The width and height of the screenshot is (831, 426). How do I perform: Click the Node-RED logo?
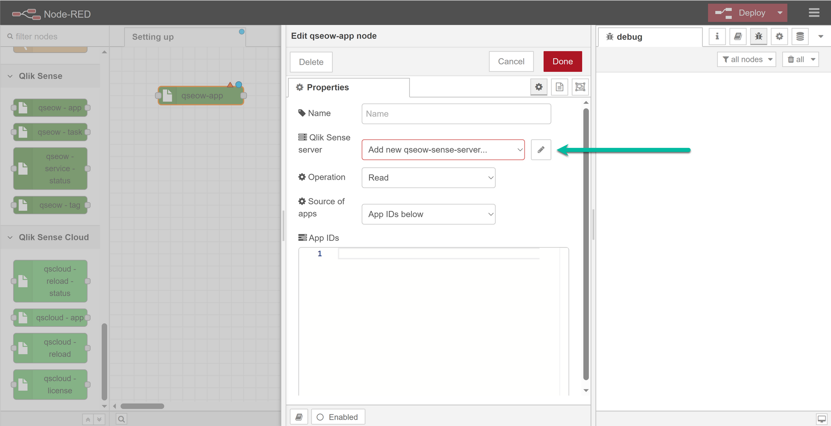click(x=51, y=14)
